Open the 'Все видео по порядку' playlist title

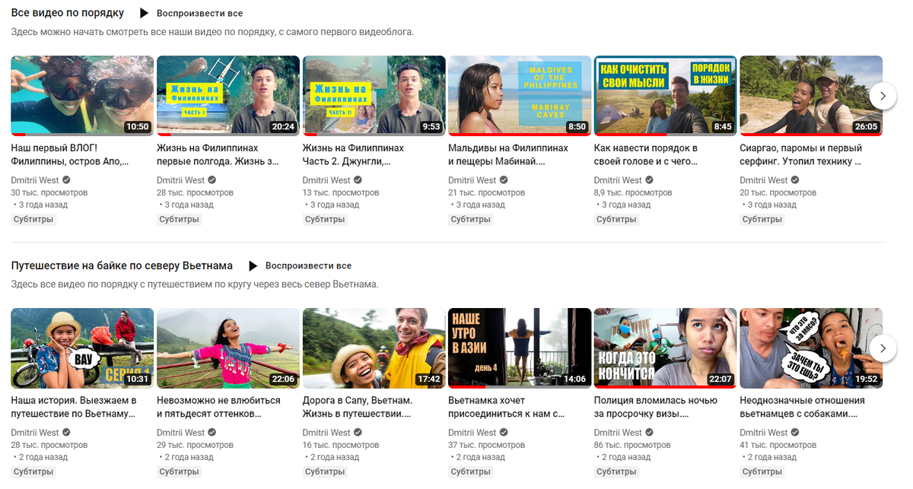click(68, 13)
